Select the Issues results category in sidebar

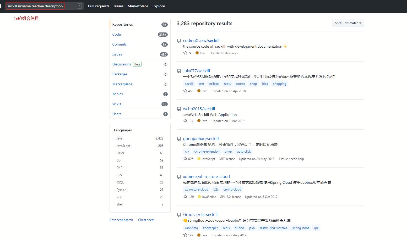coord(140,54)
